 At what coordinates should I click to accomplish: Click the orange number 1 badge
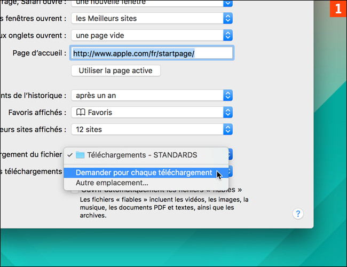coord(337,9)
